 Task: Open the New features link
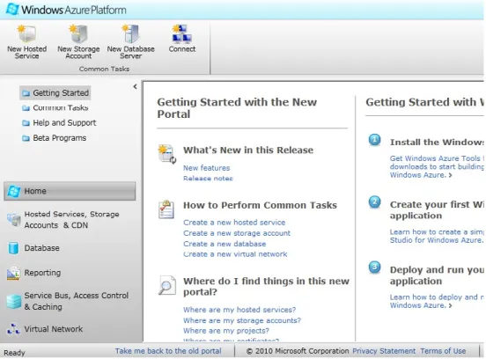(x=206, y=168)
